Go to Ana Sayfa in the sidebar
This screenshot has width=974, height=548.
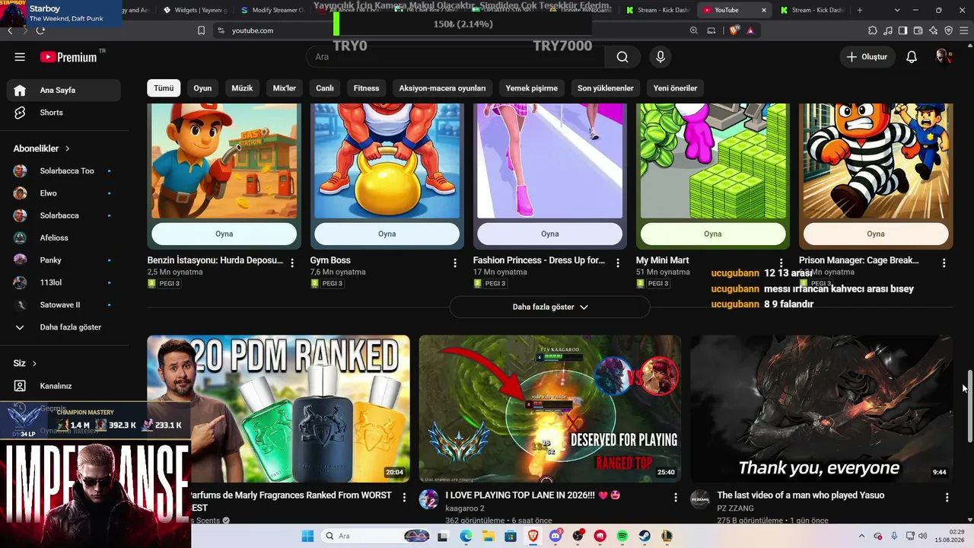click(64, 90)
